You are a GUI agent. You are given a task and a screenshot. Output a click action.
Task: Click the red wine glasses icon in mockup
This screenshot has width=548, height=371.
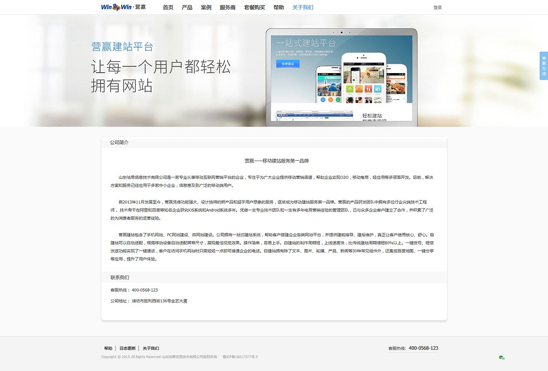368,88
